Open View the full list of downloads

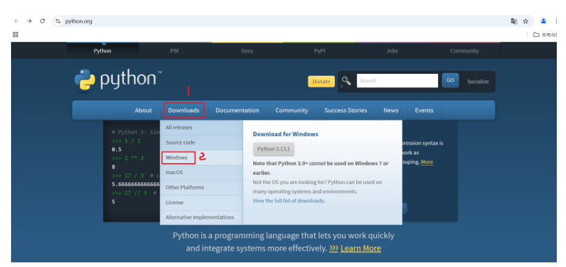pyautogui.click(x=288, y=201)
